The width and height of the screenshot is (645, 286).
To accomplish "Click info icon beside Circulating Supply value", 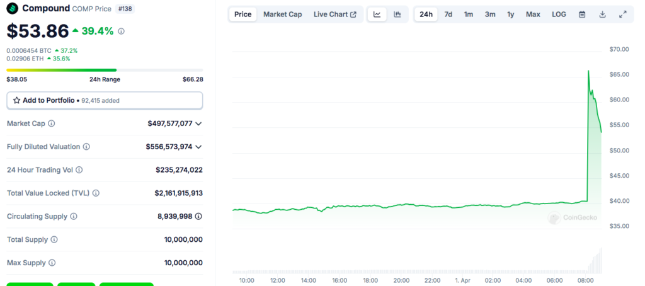I will coord(198,216).
